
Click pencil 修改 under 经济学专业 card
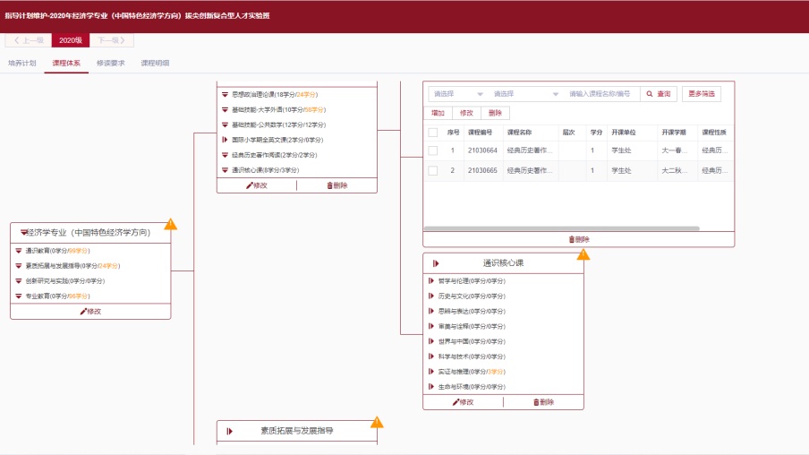pos(90,312)
